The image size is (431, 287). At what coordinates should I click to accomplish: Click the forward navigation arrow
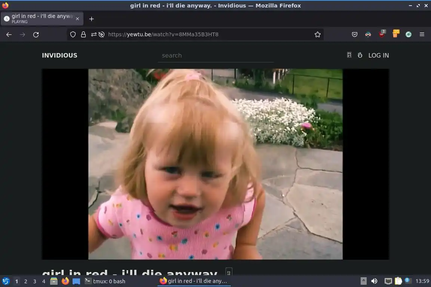pyautogui.click(x=22, y=35)
